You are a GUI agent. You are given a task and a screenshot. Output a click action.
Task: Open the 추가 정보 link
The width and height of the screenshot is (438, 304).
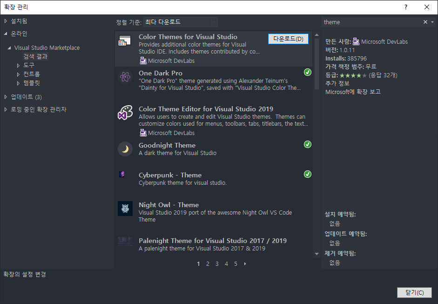[x=337, y=83]
